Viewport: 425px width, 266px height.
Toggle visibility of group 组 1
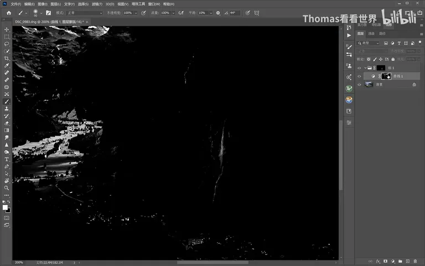[x=359, y=68]
